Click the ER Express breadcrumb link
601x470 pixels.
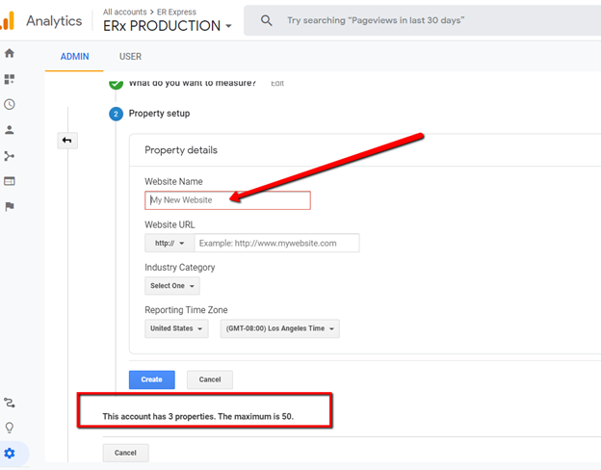coord(176,12)
